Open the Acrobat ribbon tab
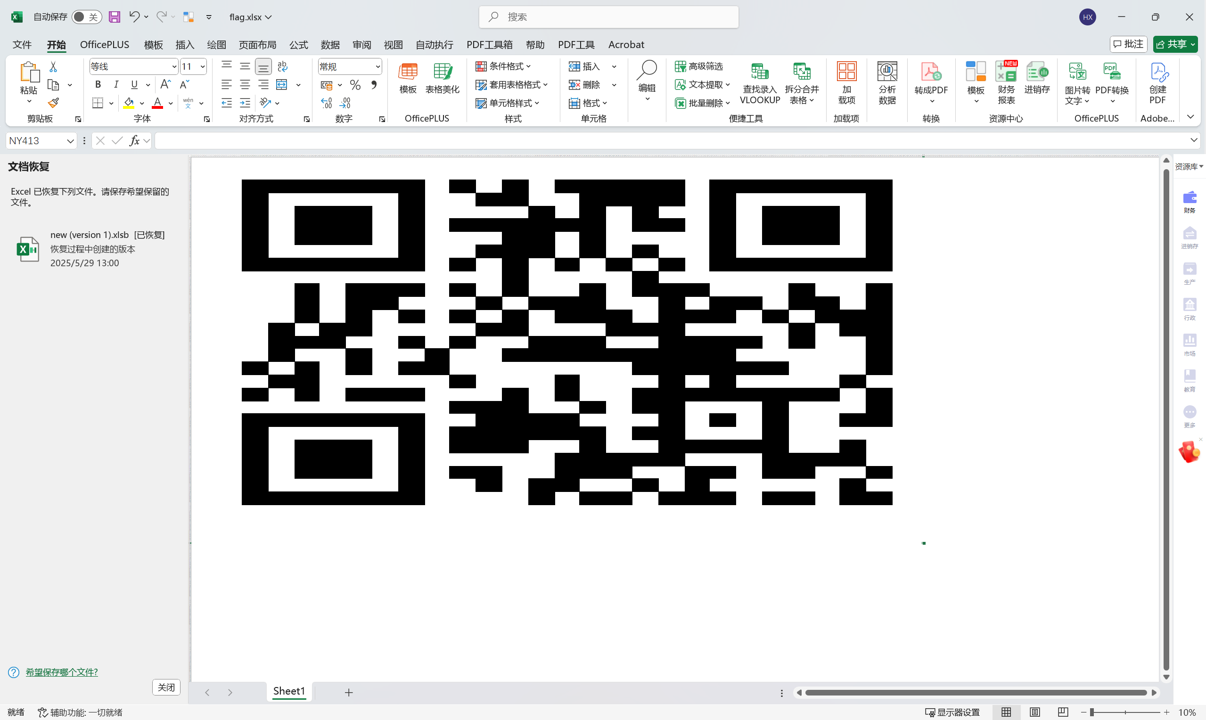Screen dimensions: 1206x720 [x=626, y=45]
